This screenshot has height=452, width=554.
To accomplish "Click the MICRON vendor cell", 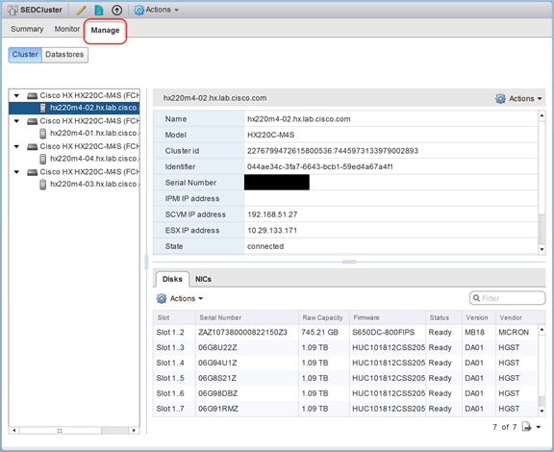I will click(514, 332).
